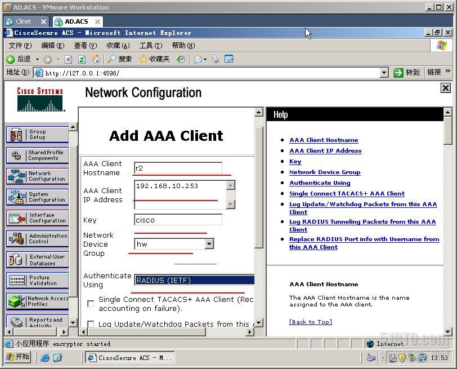Open the View (查看) menu

pos(86,46)
